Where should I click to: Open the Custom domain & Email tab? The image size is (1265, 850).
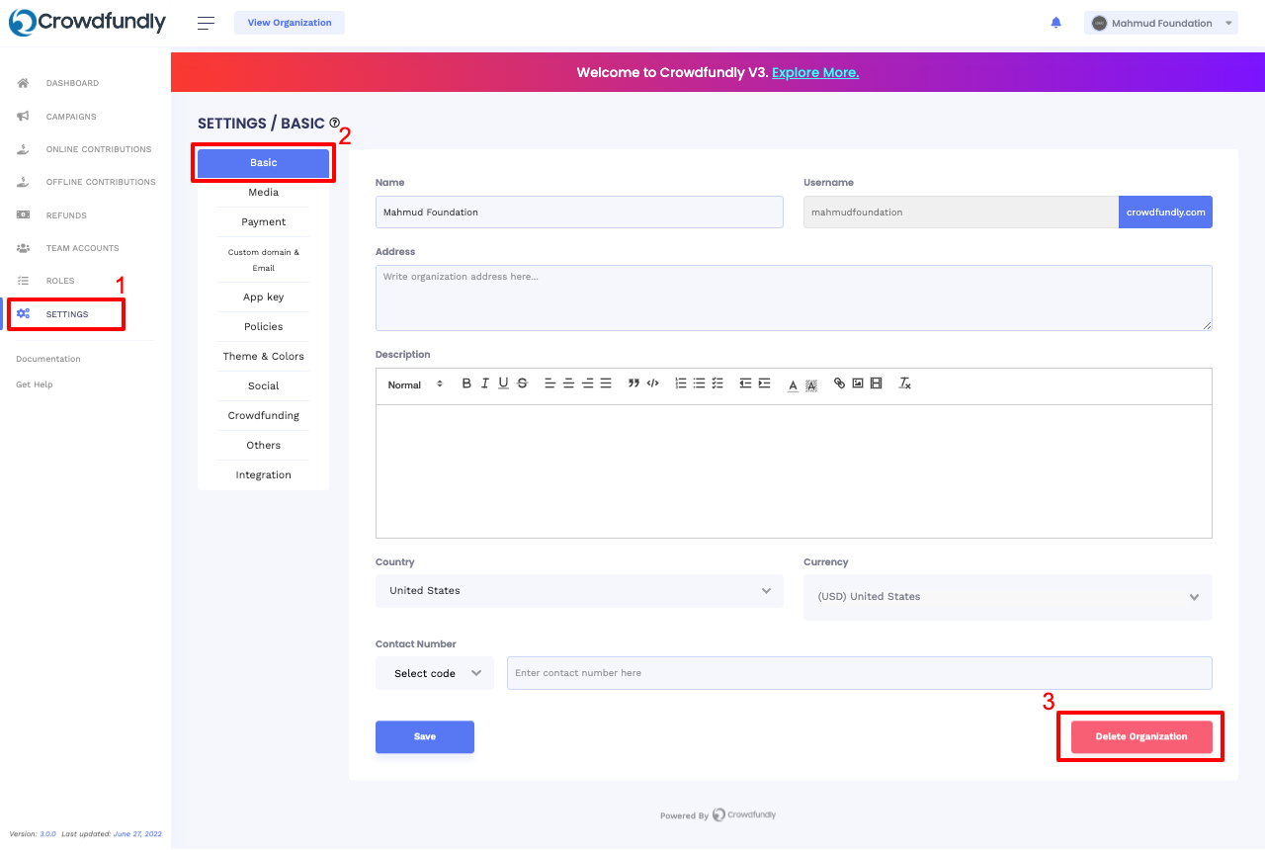tap(263, 260)
